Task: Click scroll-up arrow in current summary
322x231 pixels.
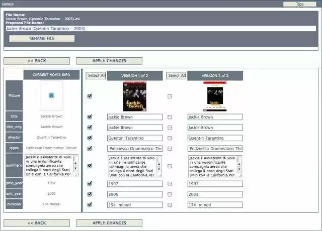Action: [75, 163]
